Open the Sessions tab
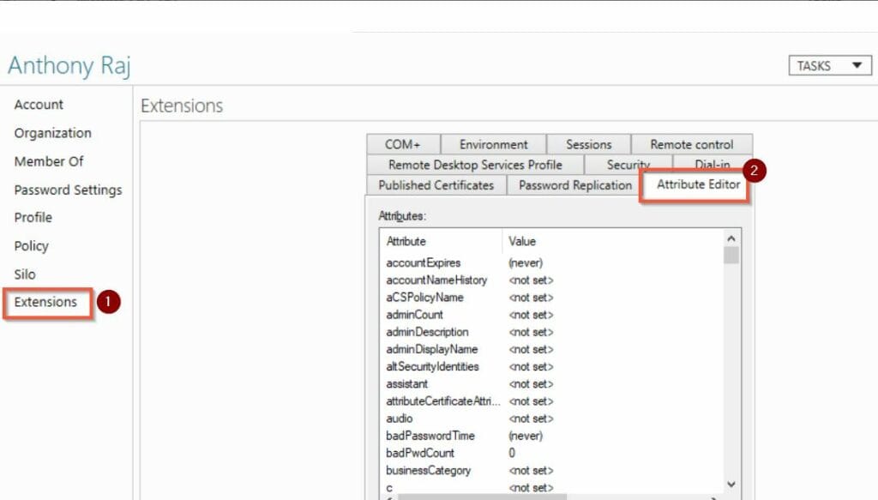The width and height of the screenshot is (878, 500). coord(588,144)
